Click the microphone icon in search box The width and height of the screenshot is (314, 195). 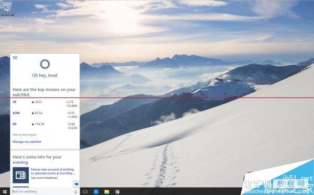76,191
